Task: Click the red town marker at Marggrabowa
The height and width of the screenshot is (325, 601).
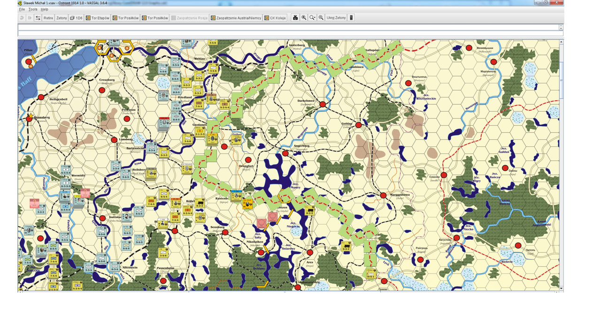Action: [383, 195]
